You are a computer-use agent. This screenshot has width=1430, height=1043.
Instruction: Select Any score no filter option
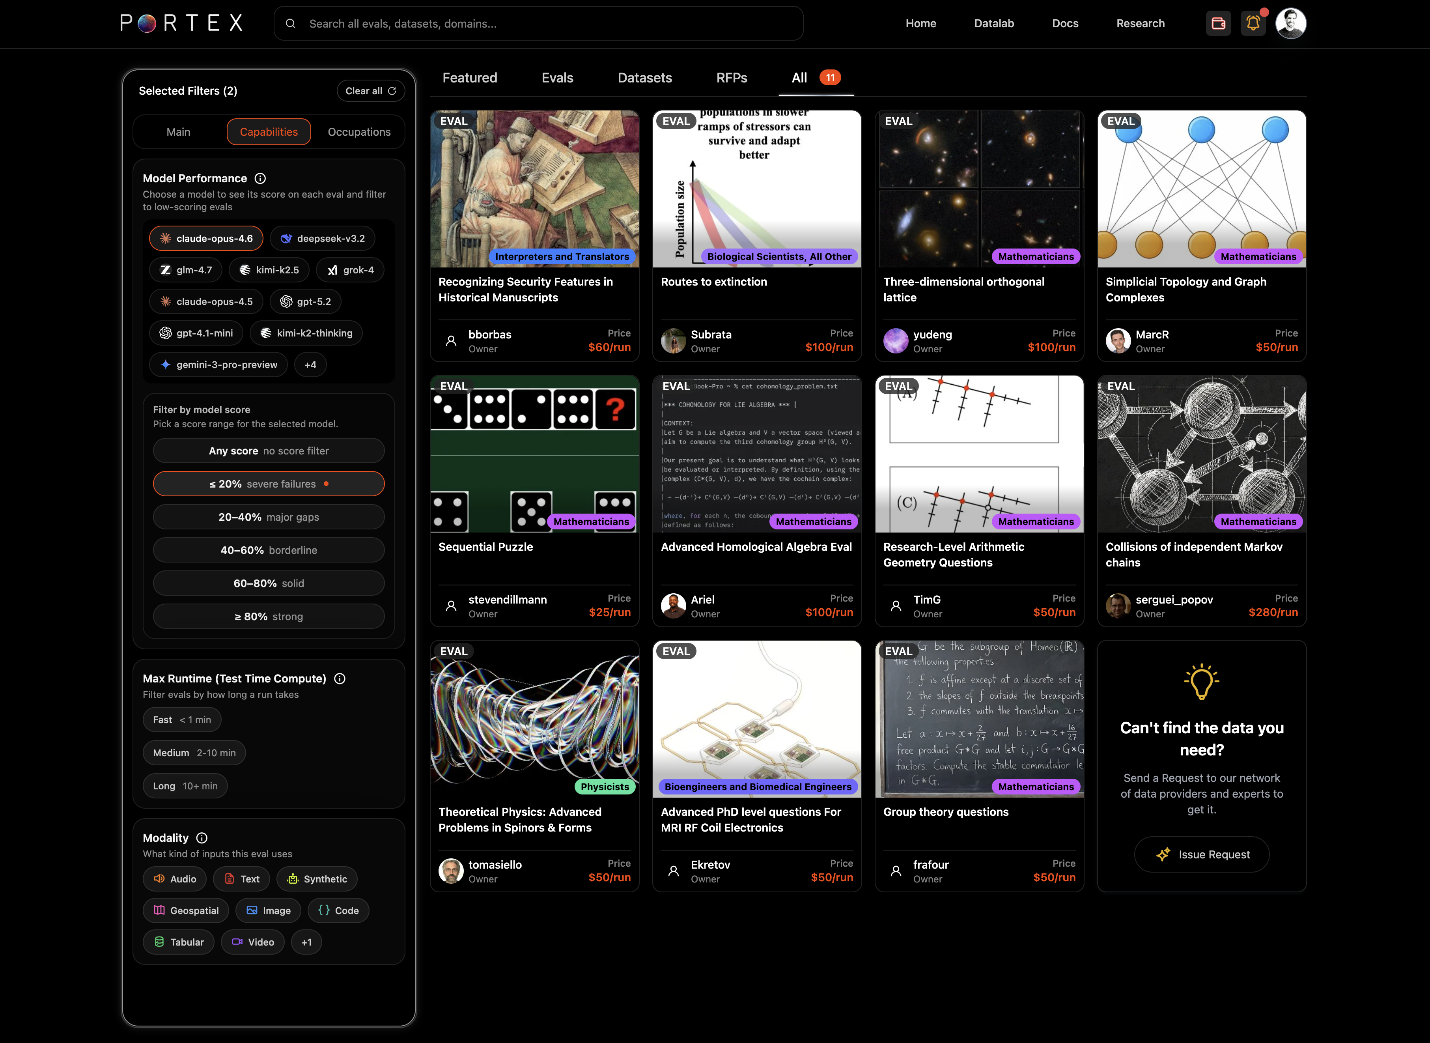[268, 451]
